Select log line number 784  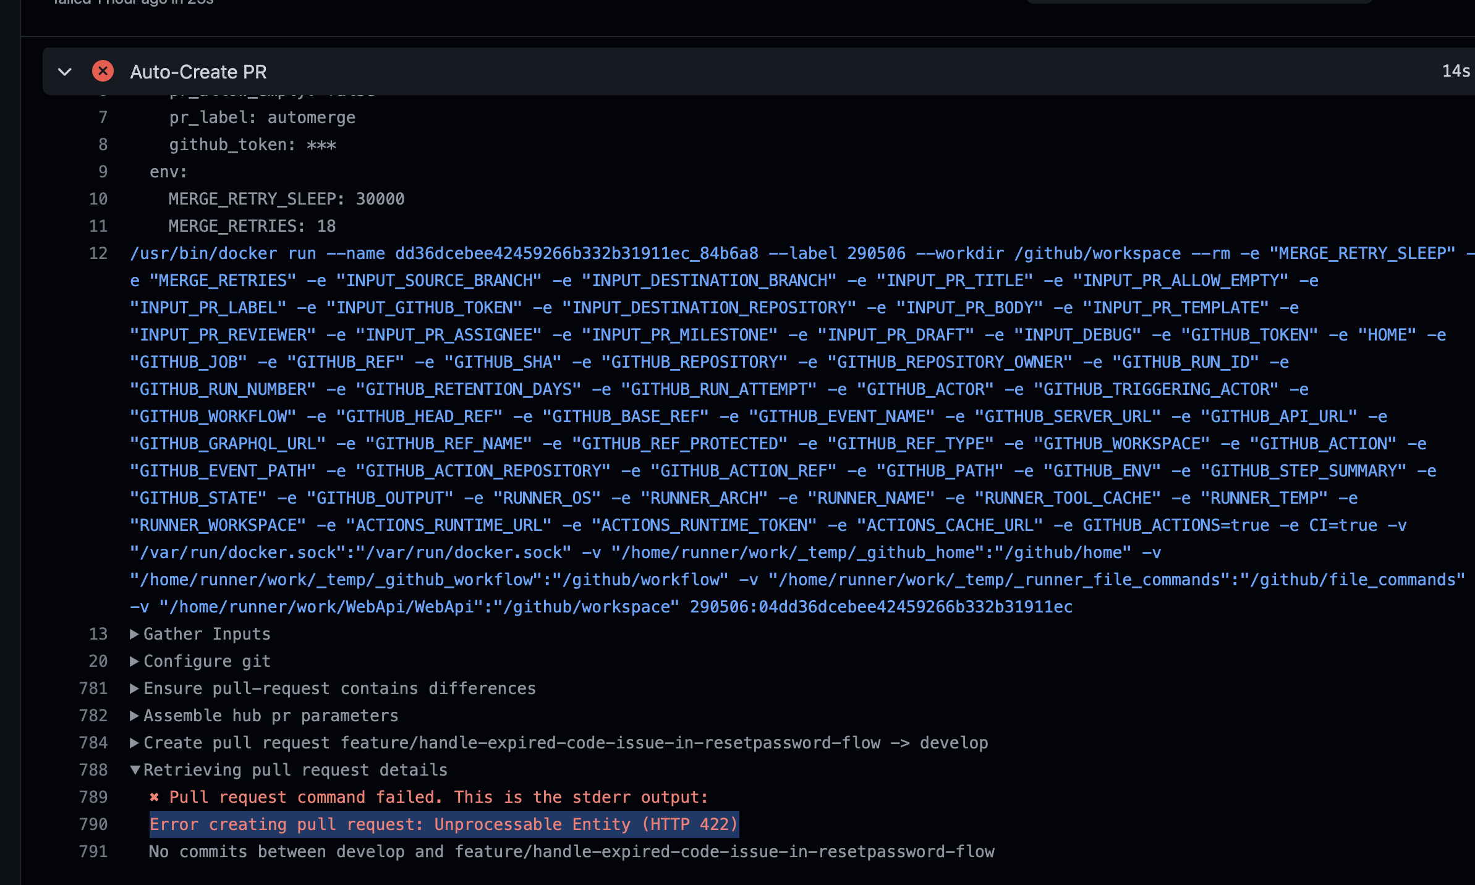coord(93,743)
